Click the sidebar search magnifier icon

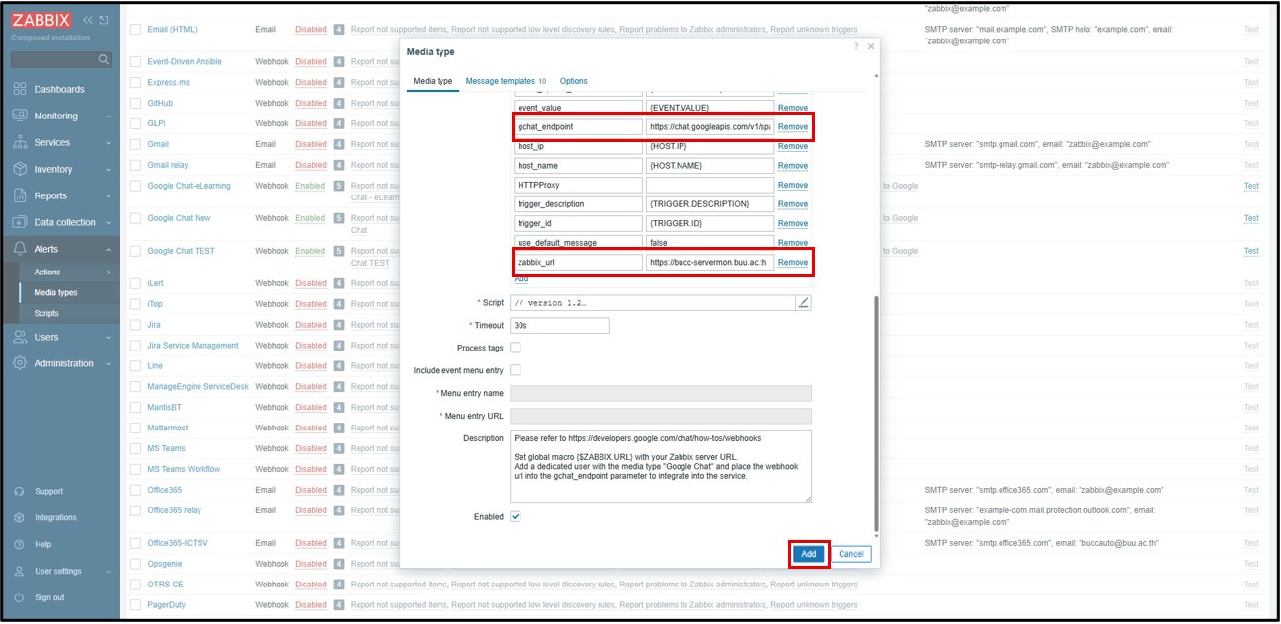[104, 60]
